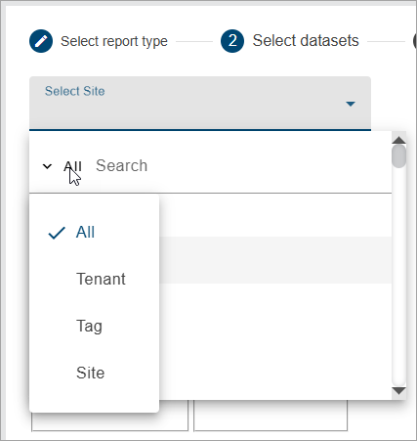
Task: Click the All filter label next to Search
Action: [x=72, y=166]
